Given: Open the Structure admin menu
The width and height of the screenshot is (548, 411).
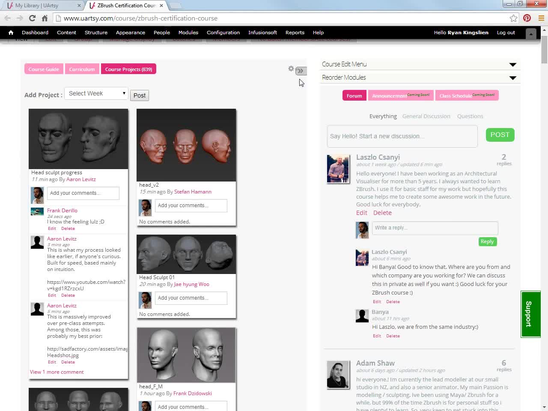Looking at the screenshot, I should [96, 33].
